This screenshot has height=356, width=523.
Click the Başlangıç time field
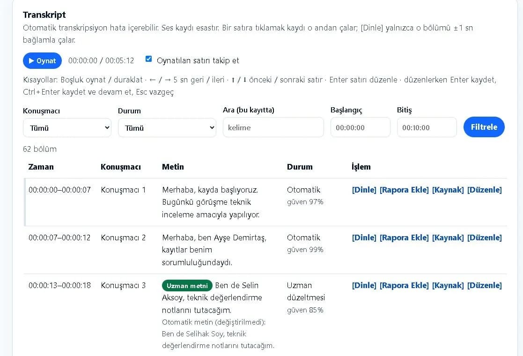[x=360, y=127]
